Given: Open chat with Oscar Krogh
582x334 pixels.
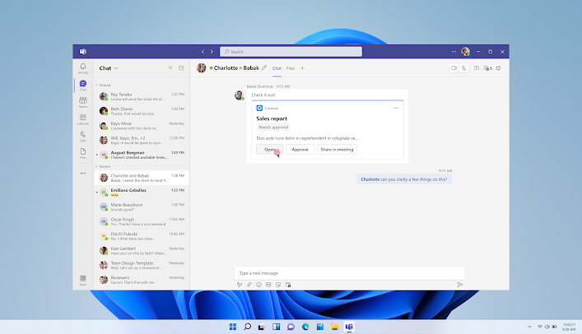Looking at the screenshot, I should (142, 221).
